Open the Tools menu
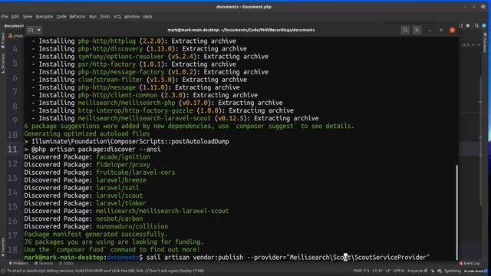The height and width of the screenshot is (276, 491). (105, 17)
